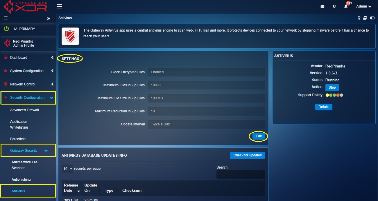Click the Running status text
378x201 pixels.
(x=332, y=80)
